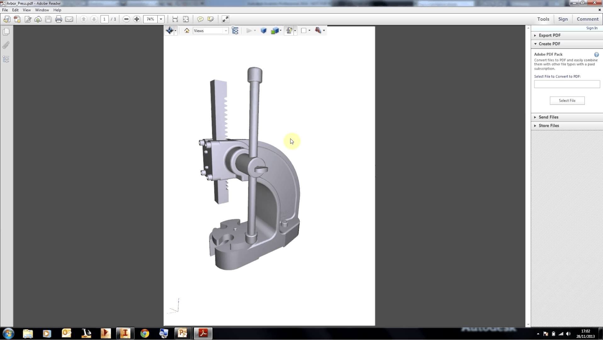Go to next page arrow

click(x=94, y=19)
